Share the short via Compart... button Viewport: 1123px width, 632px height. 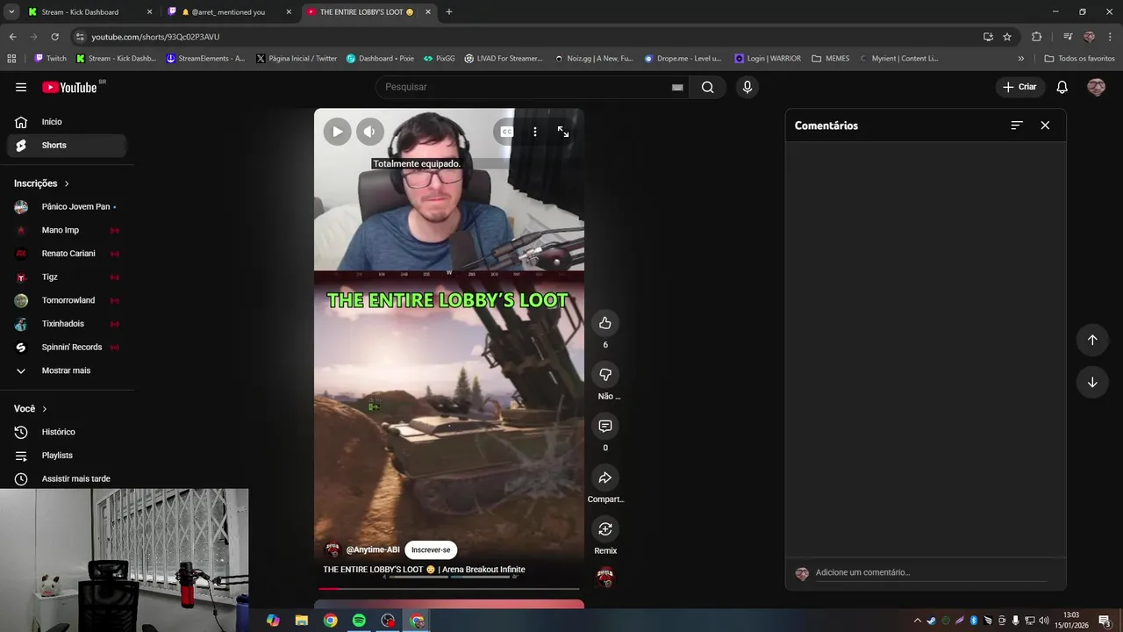[605, 478]
